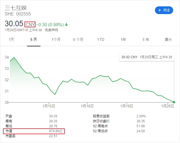
Task: Click the −0.30 (0.99%) change value
Action: (50, 25)
